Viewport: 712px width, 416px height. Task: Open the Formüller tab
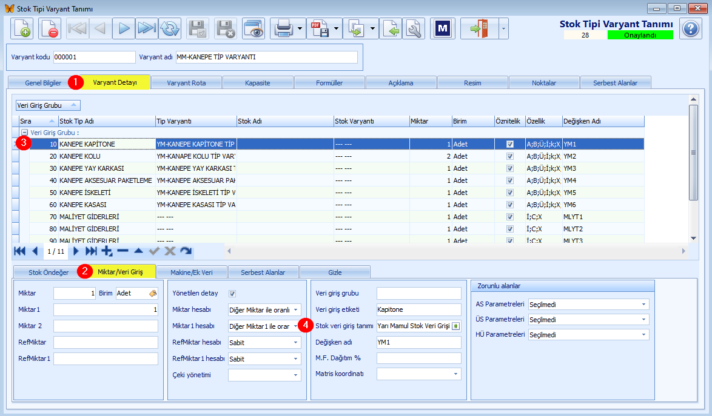[329, 83]
